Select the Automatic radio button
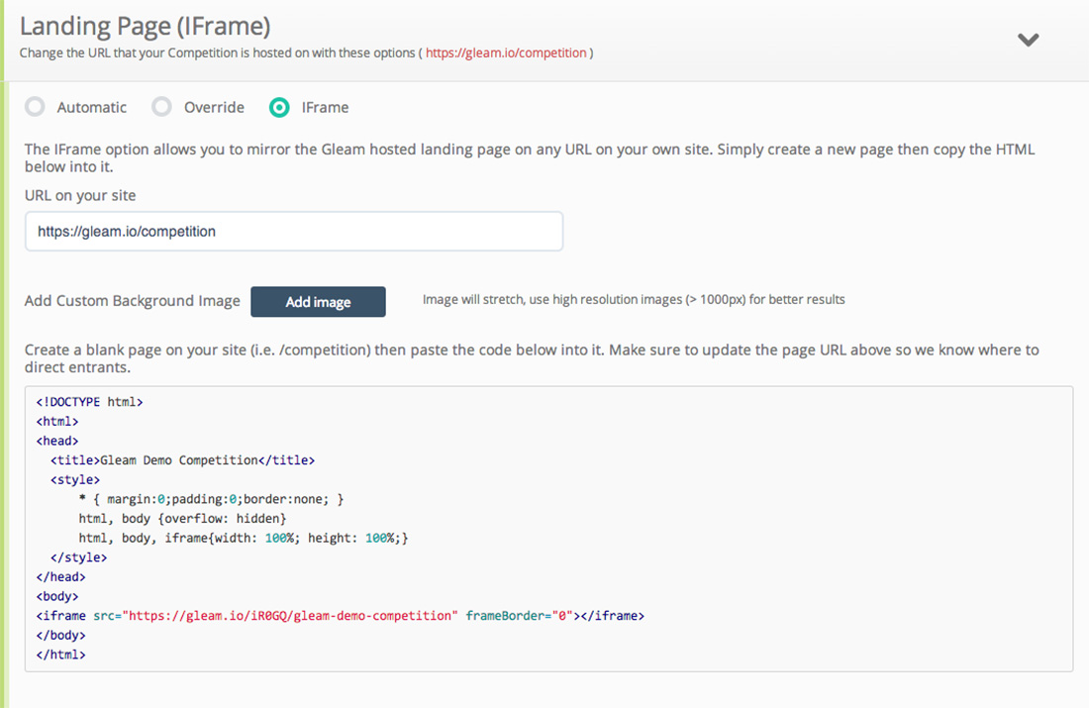 (35, 107)
